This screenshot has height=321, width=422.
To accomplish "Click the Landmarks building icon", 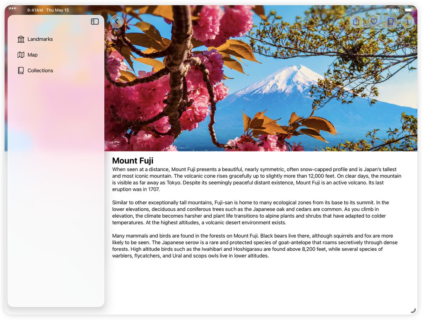I will (21, 39).
